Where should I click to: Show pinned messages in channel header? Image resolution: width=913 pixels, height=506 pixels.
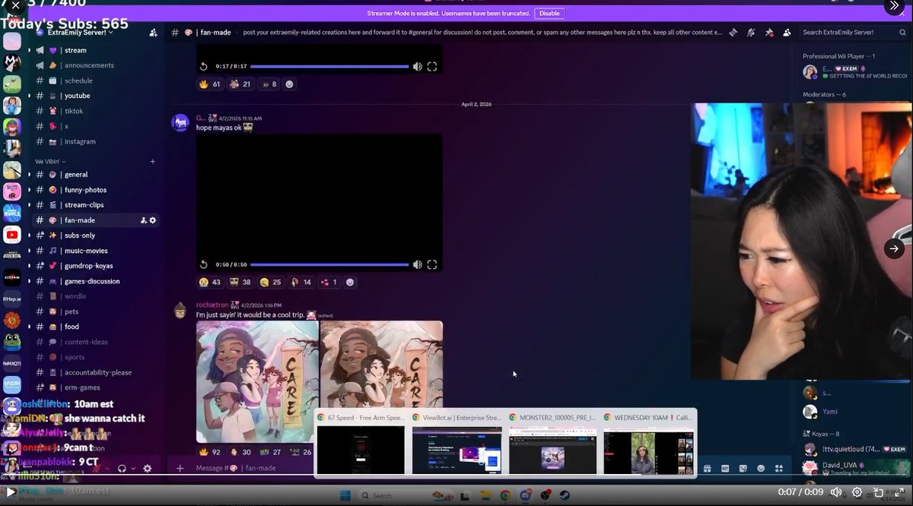(768, 33)
